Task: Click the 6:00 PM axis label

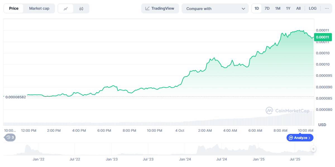Action: (x=104, y=130)
